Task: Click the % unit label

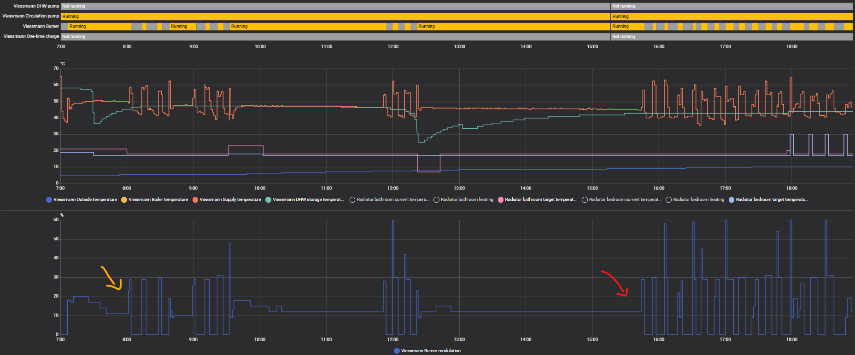Action: [x=62, y=215]
